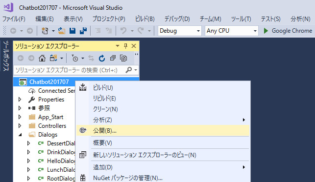Select リビルド(E) in context menu

point(163,99)
